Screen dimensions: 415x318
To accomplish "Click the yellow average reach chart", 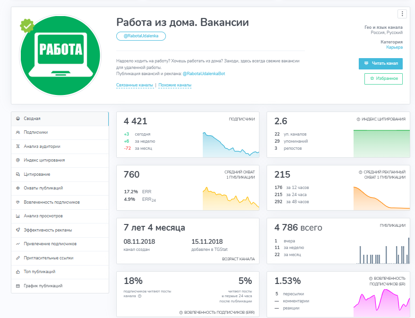I will 231,198.
